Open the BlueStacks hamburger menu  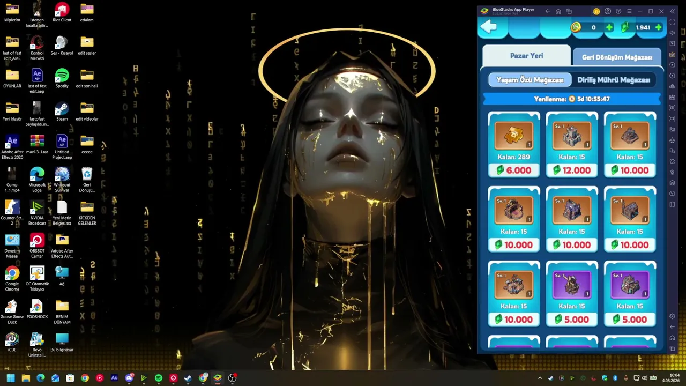[x=629, y=11]
